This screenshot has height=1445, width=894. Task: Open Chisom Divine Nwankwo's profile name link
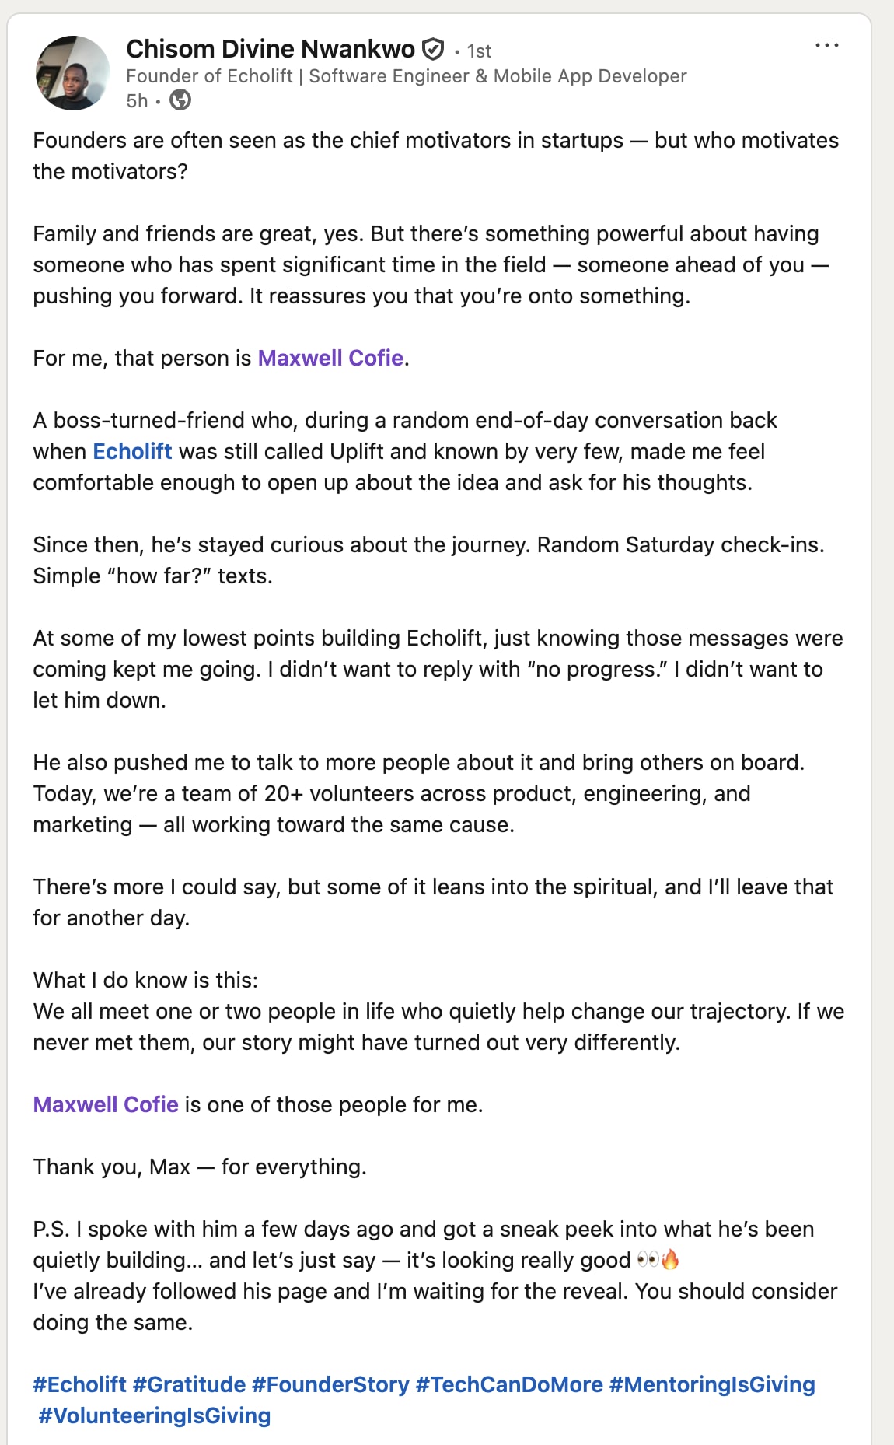click(x=271, y=49)
